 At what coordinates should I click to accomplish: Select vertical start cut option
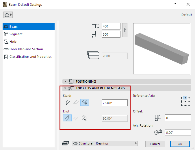[68, 102]
